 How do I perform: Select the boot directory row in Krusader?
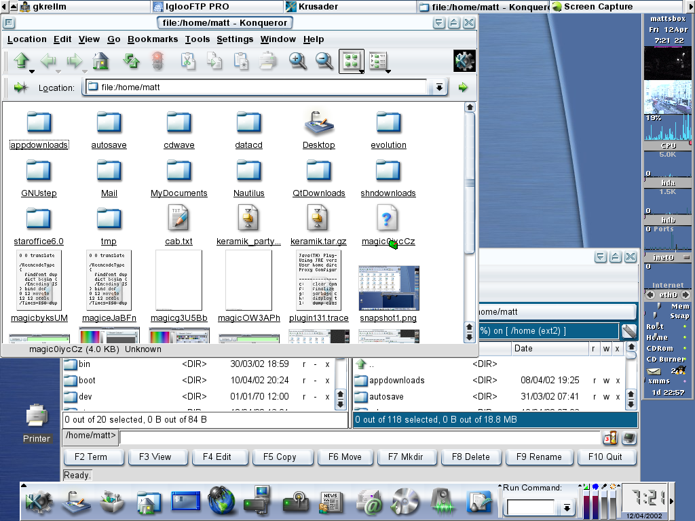199,381
